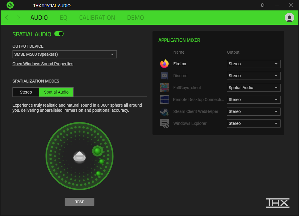Switch to the CALIBRATION tab
The height and width of the screenshot is (216, 299).
coord(97,18)
